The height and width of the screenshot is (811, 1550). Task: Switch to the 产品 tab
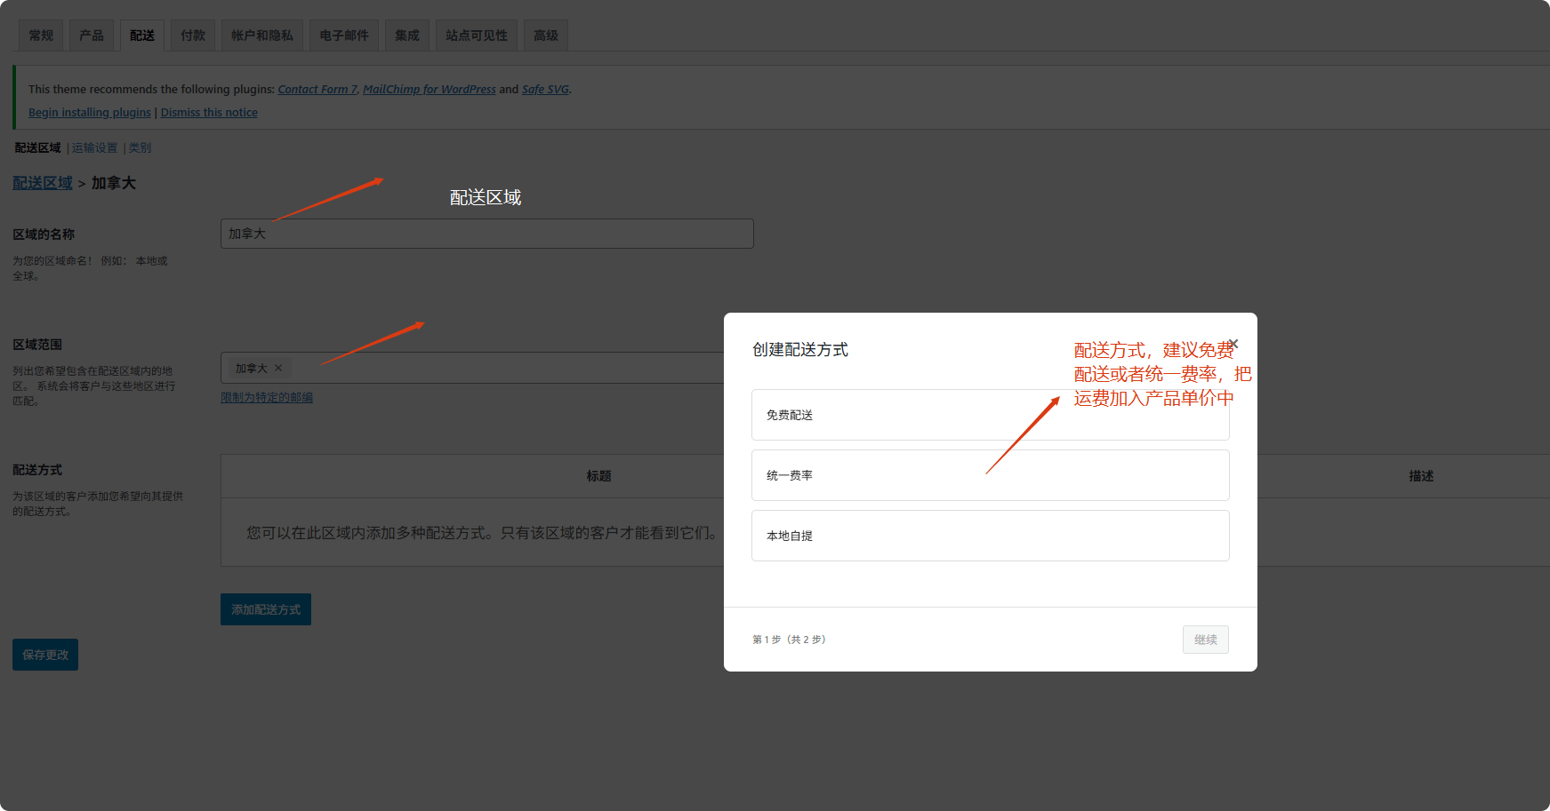pos(92,36)
